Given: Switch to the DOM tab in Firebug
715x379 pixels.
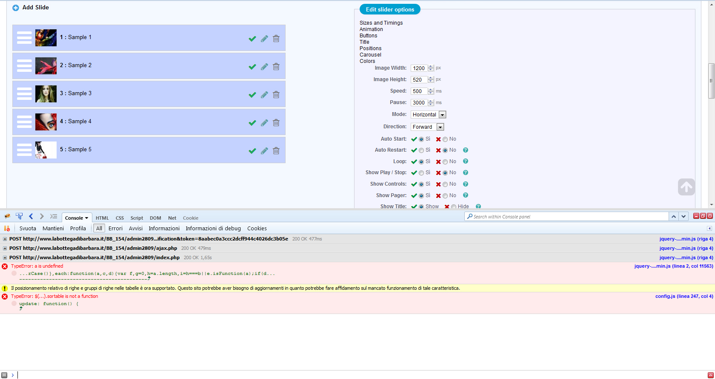Looking at the screenshot, I should [x=155, y=218].
